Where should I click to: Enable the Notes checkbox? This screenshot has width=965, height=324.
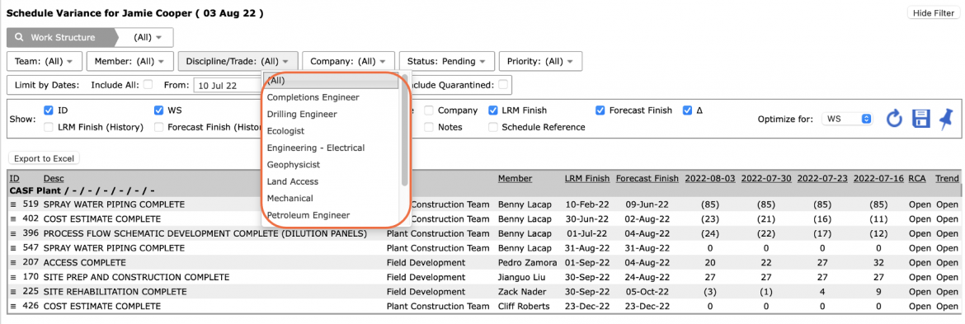429,127
